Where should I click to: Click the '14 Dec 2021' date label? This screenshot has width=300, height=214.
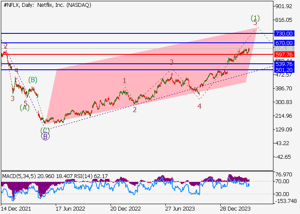click(x=16, y=209)
